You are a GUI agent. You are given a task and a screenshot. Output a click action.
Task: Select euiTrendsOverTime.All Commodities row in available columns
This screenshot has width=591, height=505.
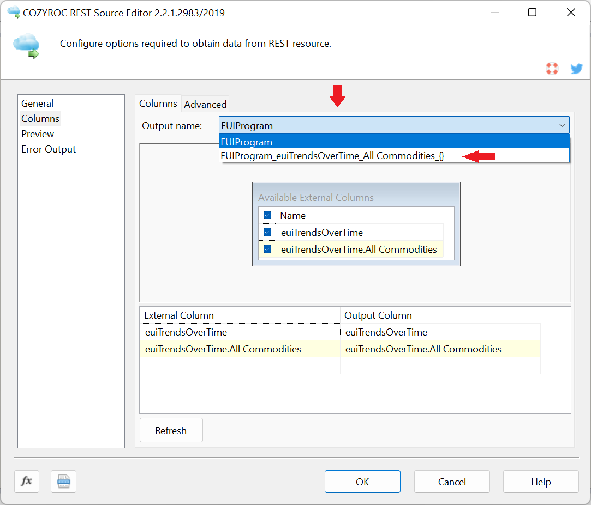350,249
